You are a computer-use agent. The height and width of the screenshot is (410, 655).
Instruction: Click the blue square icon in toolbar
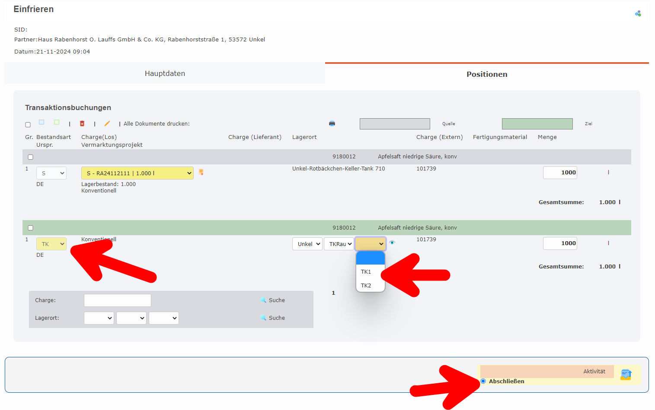(42, 122)
